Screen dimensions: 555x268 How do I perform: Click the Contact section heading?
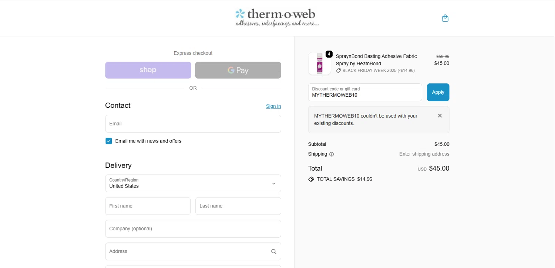pos(118,106)
